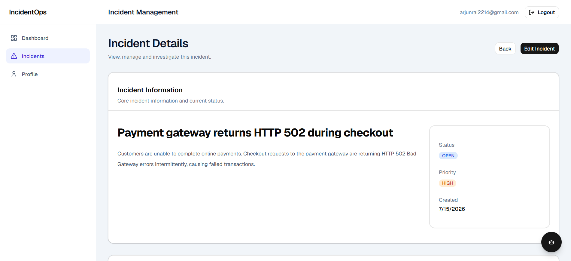This screenshot has width=571, height=261.
Task: Select Incidents in the sidebar
Action: point(48,56)
